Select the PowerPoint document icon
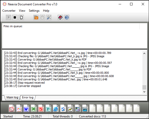 point(41,108)
